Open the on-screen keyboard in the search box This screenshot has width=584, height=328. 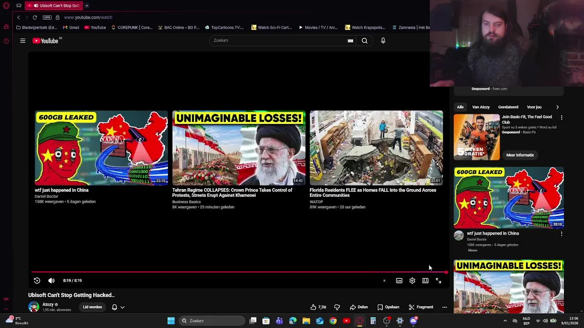(350, 41)
